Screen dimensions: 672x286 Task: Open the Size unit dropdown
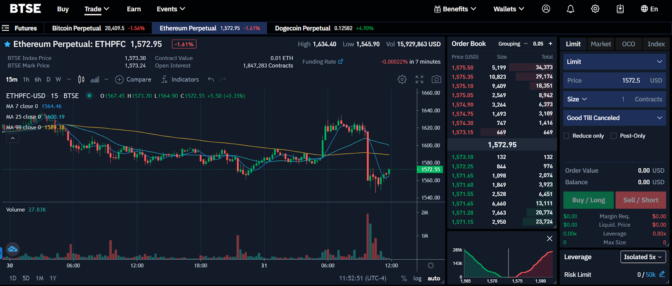click(577, 99)
